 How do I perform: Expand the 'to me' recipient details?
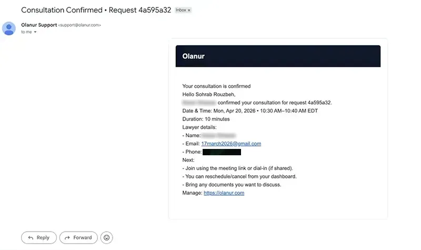coord(35,32)
